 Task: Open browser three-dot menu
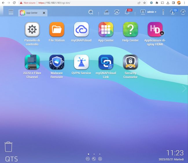[185, 3]
